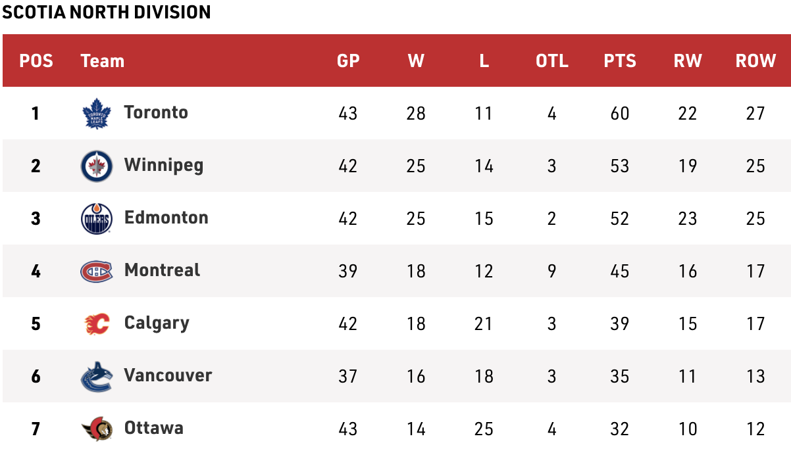791x451 pixels.
Task: Sort by the ROW column header
Action: pos(755,61)
